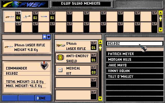Viewport: 165px width, 103px height.
Task: Select squad member BELBOZ
Action: 135,44
